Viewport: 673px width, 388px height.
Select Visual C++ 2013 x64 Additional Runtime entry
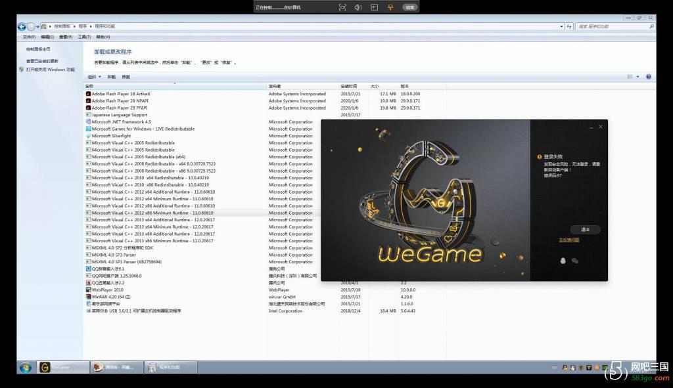click(x=153, y=220)
